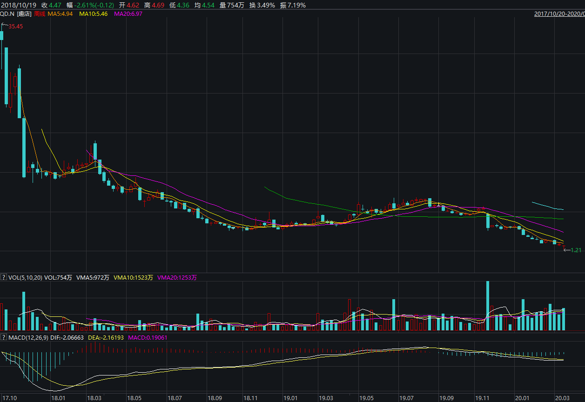Click the 1.21 lowest price marker
Viewport: 585px width, 402px height.
[576, 250]
